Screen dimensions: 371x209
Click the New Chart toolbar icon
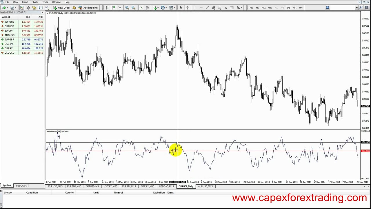[x=3, y=8]
